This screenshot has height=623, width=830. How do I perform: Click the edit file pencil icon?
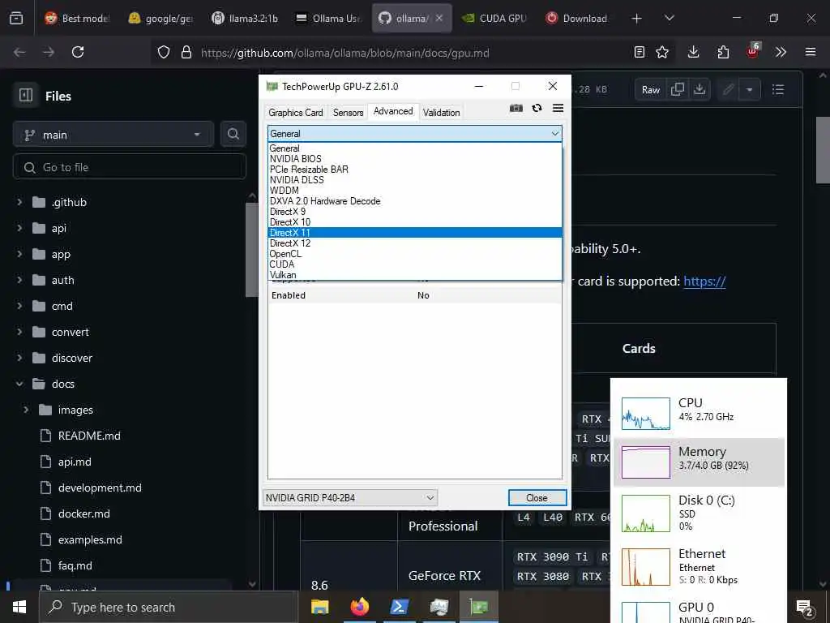[x=728, y=89]
